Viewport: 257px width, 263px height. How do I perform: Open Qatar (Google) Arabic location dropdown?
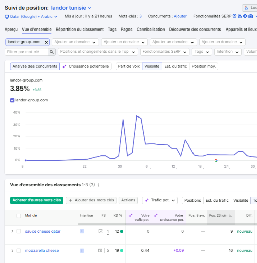pyautogui.click(x=31, y=17)
